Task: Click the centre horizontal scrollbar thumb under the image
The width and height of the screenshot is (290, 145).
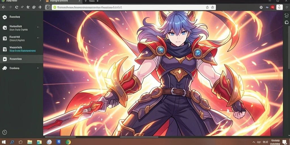Action: (139, 137)
